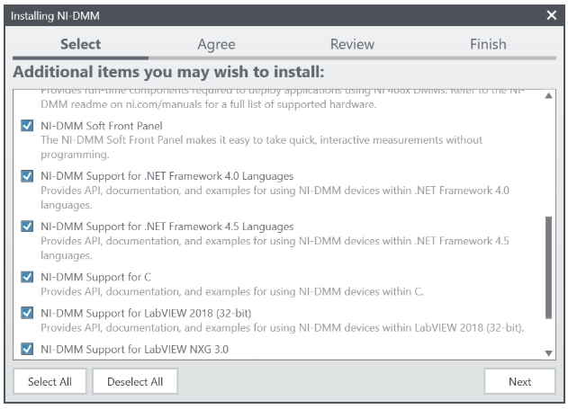Go to the Agree step tab
Viewport: 568px width, 409px height.
tap(216, 44)
